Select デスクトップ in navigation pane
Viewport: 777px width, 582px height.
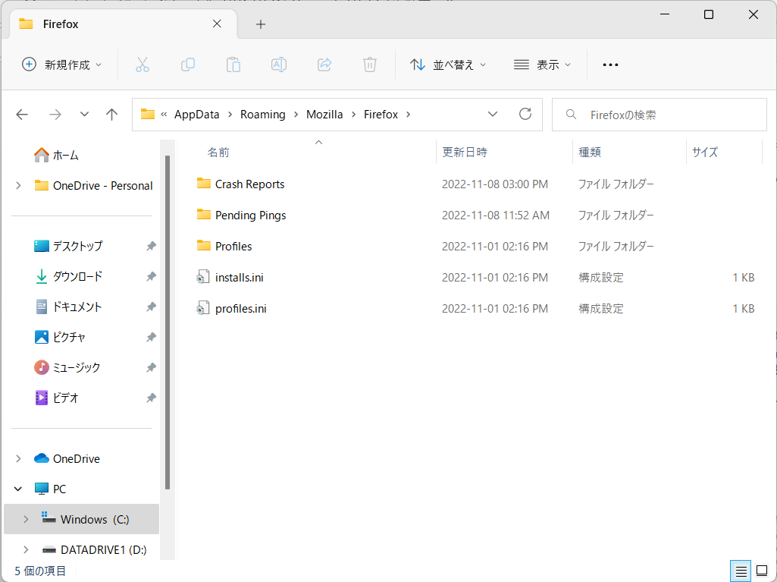tap(78, 246)
